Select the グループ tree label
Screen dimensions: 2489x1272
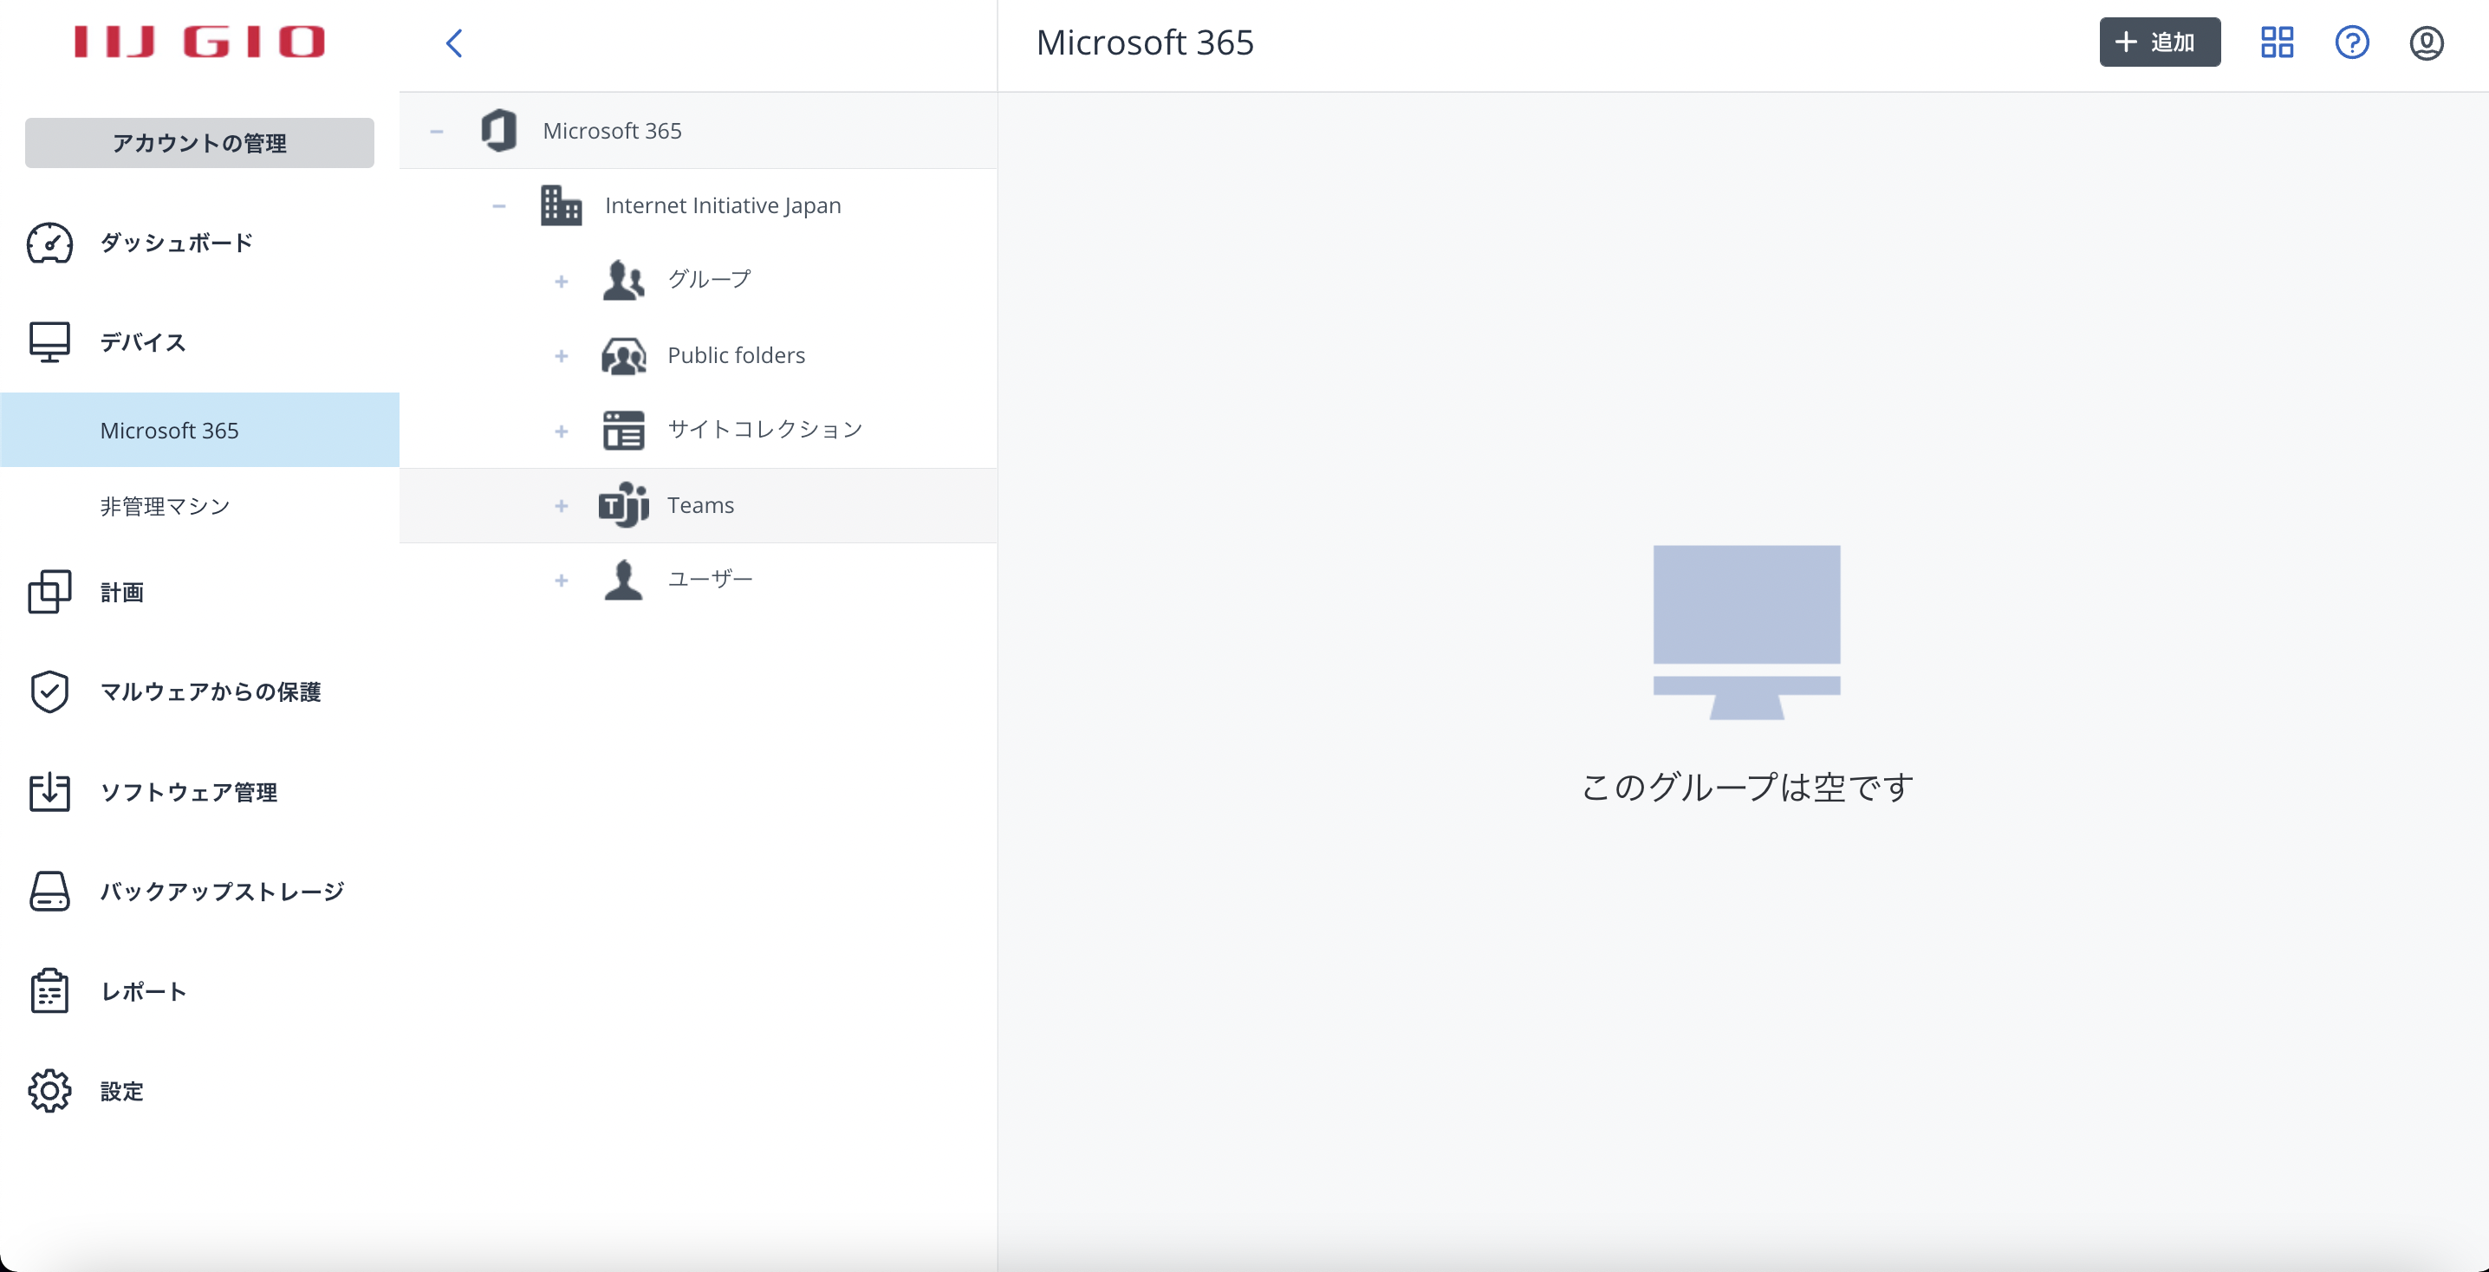click(x=709, y=279)
